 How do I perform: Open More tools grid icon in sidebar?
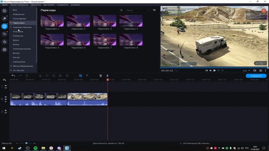point(5,49)
